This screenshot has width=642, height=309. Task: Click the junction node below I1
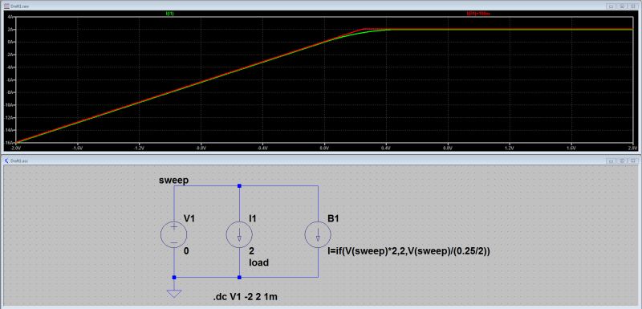pos(239,278)
